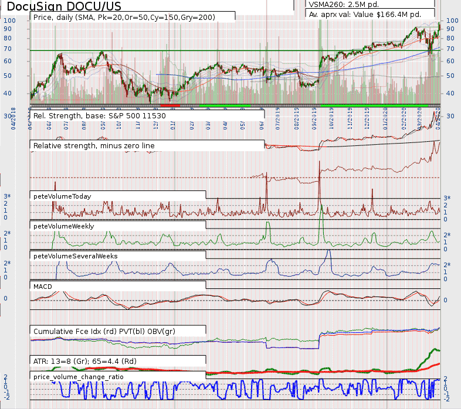Click the 100 value on left price axis
The image size is (461, 409).
coord(9,21)
